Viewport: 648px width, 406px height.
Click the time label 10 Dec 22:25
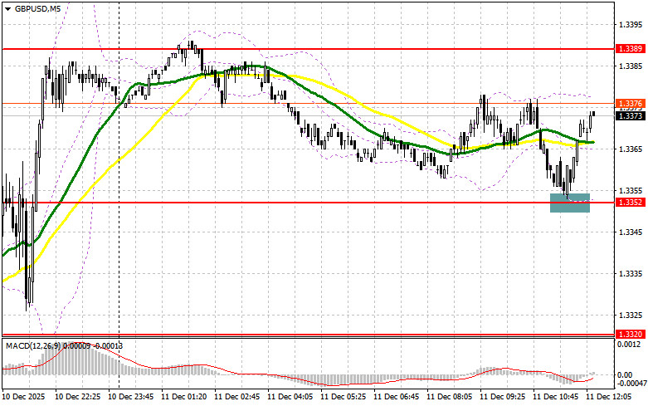[x=78, y=397]
